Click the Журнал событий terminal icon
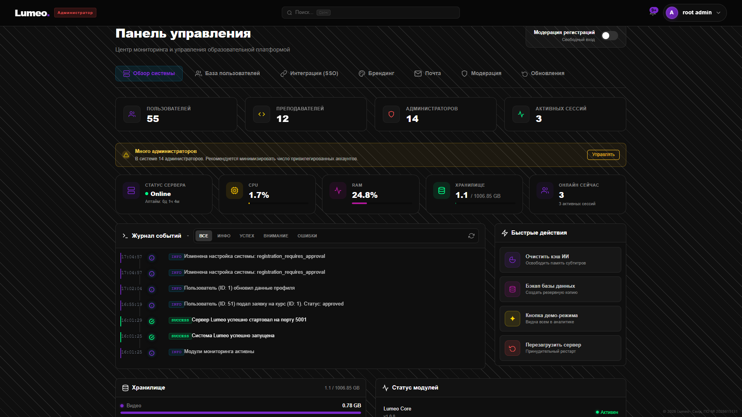Screen dimensions: 742x417 tap(125, 236)
